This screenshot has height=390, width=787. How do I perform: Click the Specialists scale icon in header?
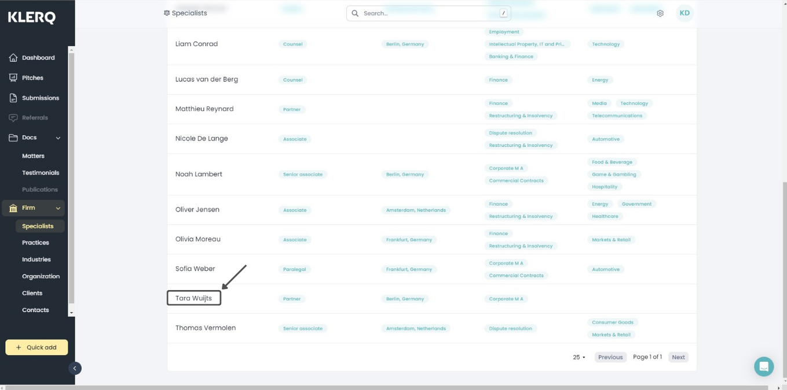[167, 13]
